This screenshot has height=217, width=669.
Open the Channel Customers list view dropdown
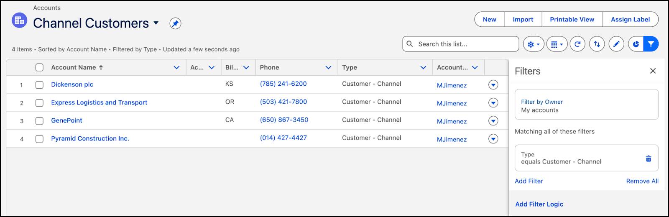(x=156, y=23)
